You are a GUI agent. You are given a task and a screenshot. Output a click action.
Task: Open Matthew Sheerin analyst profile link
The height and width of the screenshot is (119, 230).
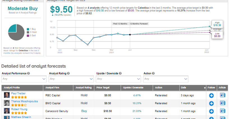click(x=21, y=117)
